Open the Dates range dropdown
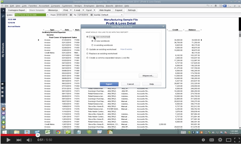 coord(48,15)
